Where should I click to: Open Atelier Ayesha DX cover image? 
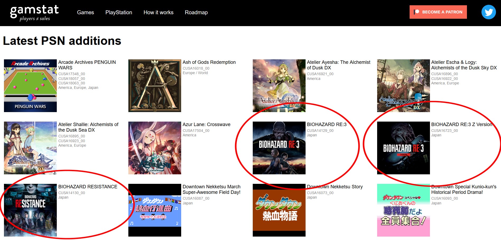click(x=279, y=86)
